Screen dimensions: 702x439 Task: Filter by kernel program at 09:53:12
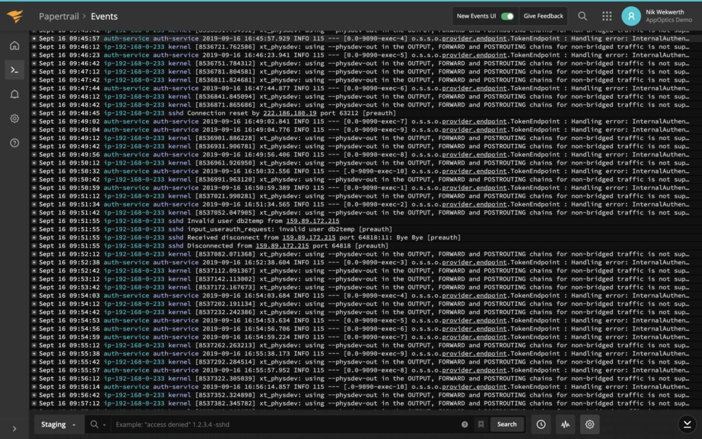click(180, 279)
